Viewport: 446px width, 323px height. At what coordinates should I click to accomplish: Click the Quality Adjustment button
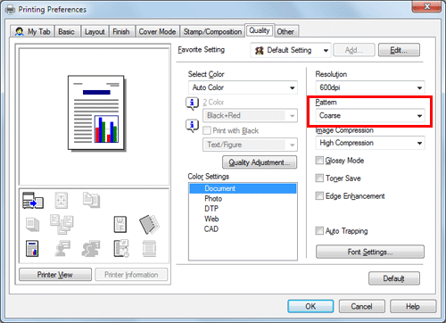260,162
